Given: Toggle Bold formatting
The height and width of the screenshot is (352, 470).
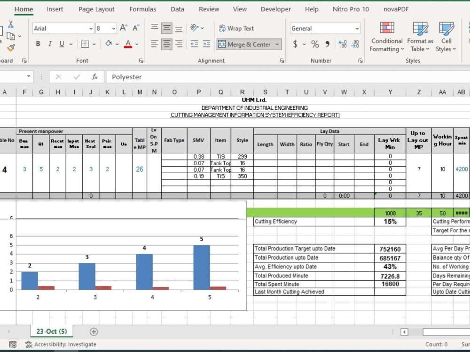Looking at the screenshot, I should (x=38, y=44).
